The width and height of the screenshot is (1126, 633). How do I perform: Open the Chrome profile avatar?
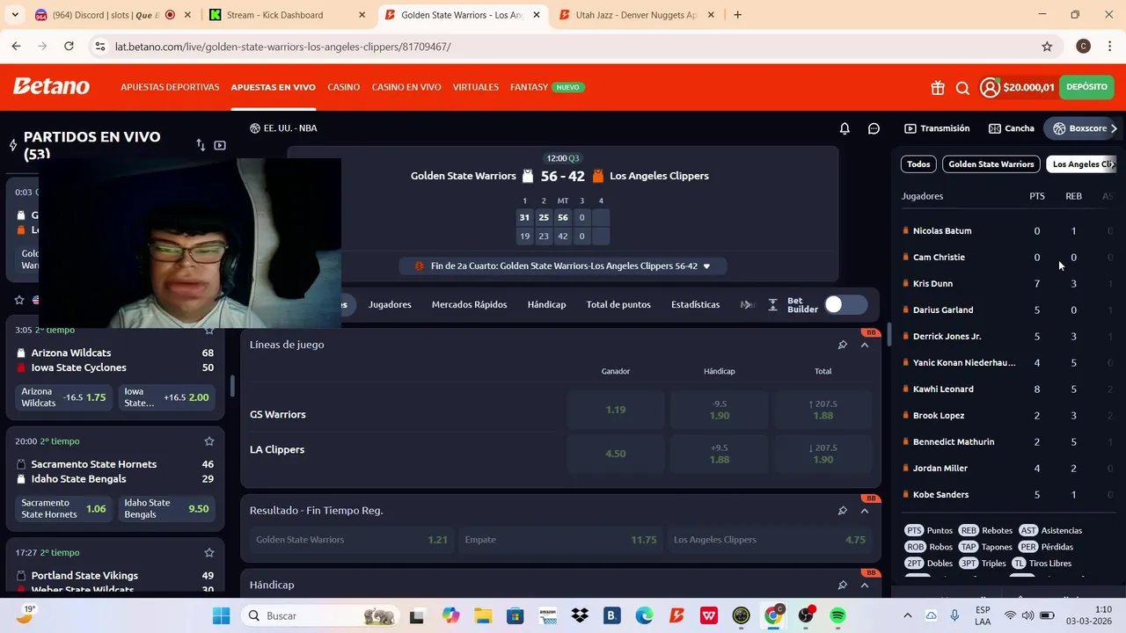tap(1084, 47)
